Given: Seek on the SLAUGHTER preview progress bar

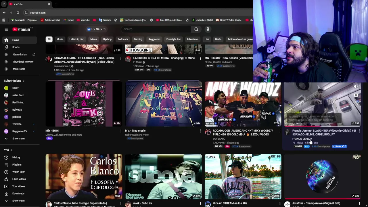Looking at the screenshot, I should [322, 126].
